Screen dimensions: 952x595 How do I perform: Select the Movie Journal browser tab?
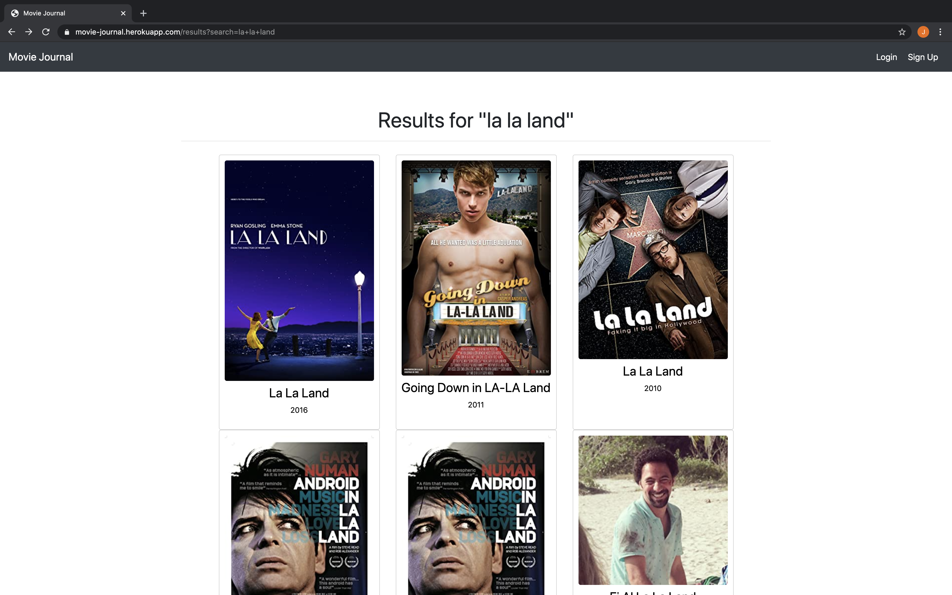68,13
